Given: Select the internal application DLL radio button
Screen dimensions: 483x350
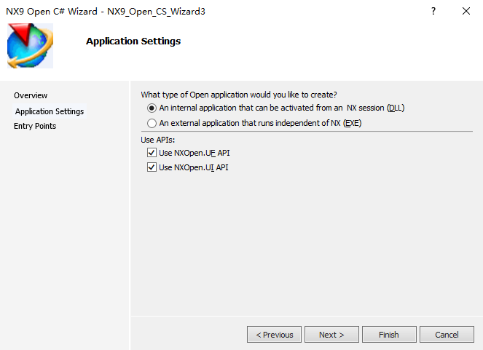Looking at the screenshot, I should (x=152, y=108).
